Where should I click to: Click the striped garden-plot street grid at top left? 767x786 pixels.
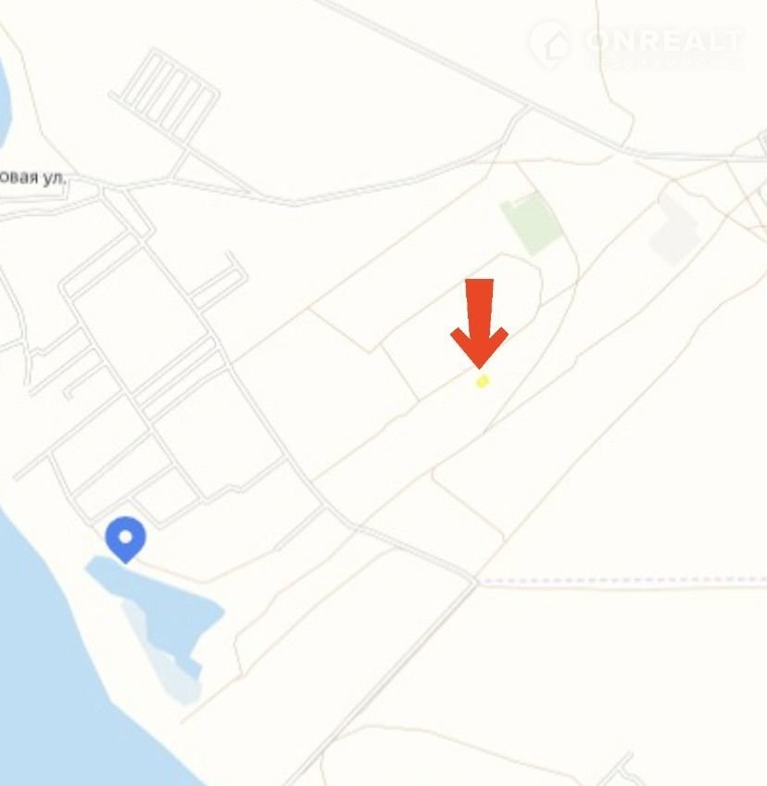[x=165, y=95]
